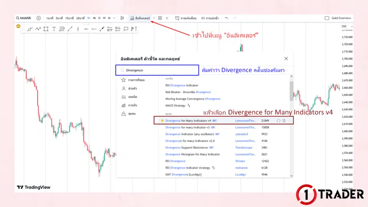Select the brush drawing tool
Image resolution: width=368 pixels, height=207 pixels.
click(x=30, y=29)
